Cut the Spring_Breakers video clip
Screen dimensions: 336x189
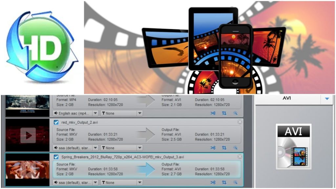click(x=213, y=182)
